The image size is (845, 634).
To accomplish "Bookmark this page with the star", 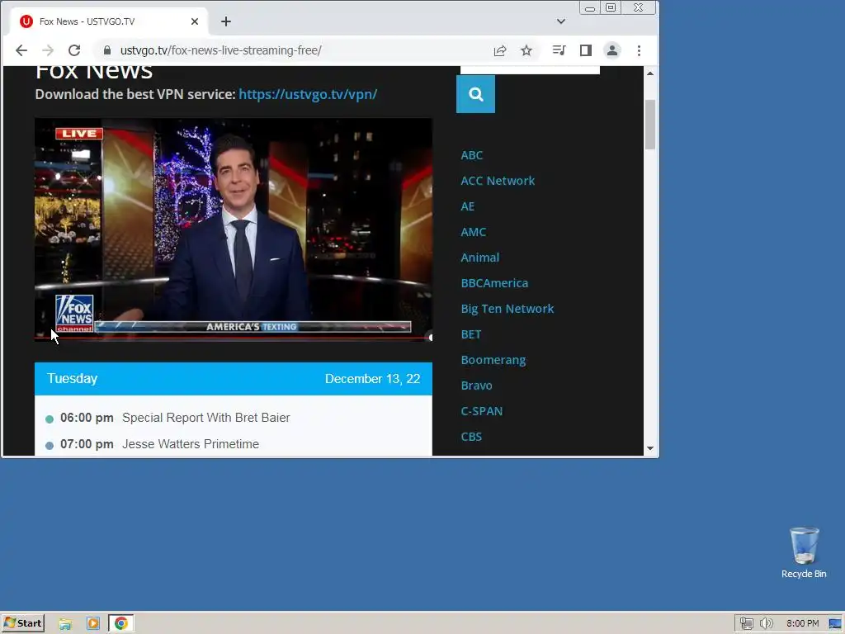I will tap(526, 50).
